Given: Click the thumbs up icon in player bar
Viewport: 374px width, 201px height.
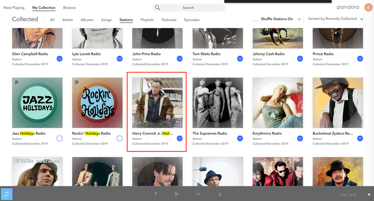Looking at the screenshot, I should click(220, 194).
